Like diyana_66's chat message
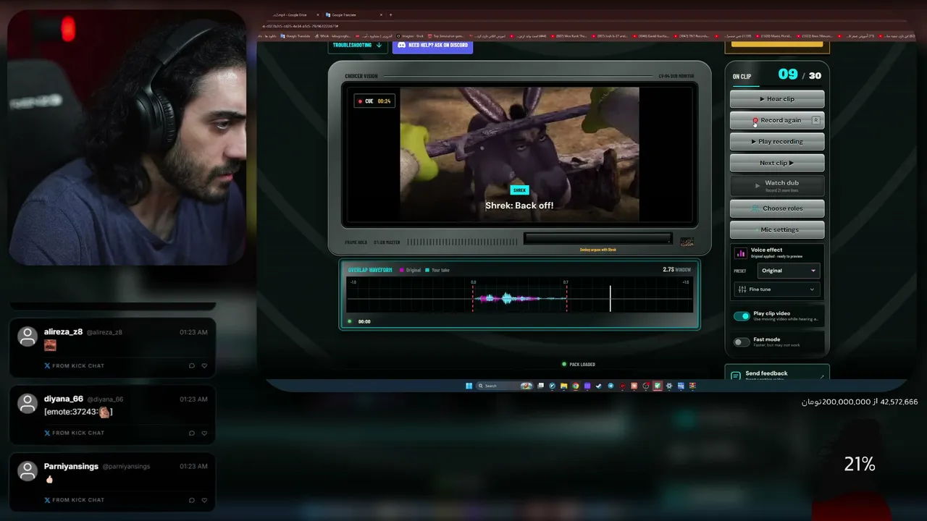This screenshot has height=521, width=927. [204, 433]
